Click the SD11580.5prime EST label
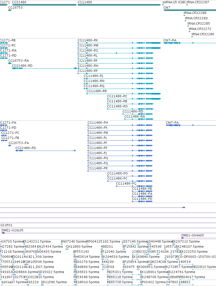 click(x=54, y=282)
